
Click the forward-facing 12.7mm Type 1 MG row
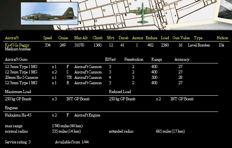click(x=94, y=67)
